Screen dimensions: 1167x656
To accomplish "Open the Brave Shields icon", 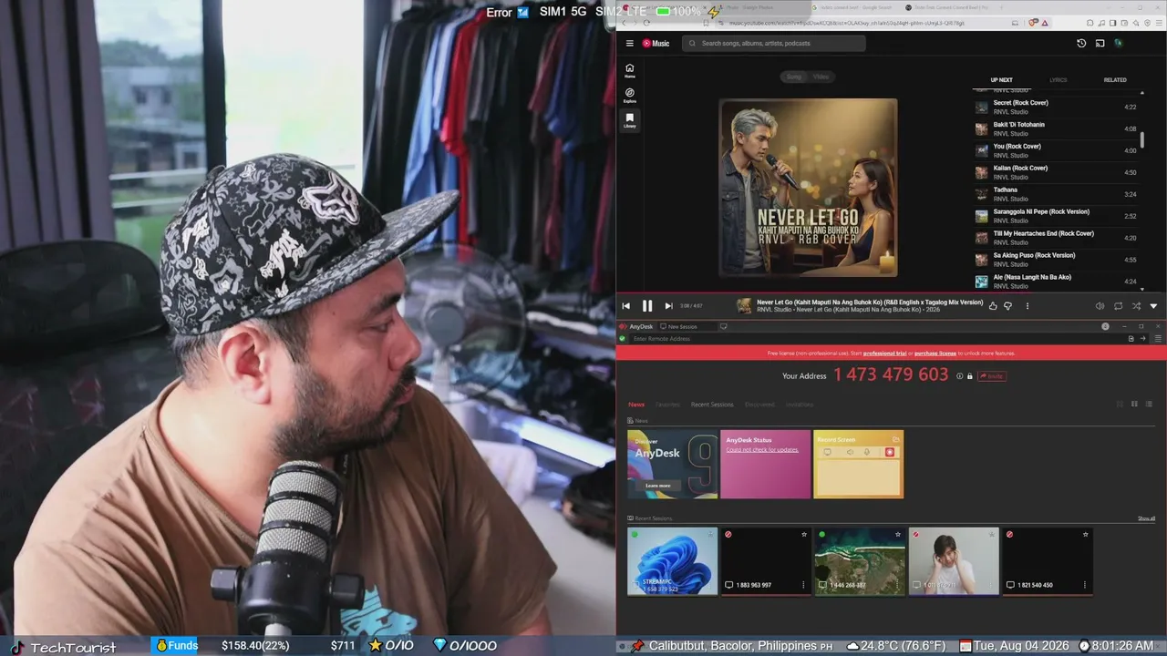I will pos(1033,23).
